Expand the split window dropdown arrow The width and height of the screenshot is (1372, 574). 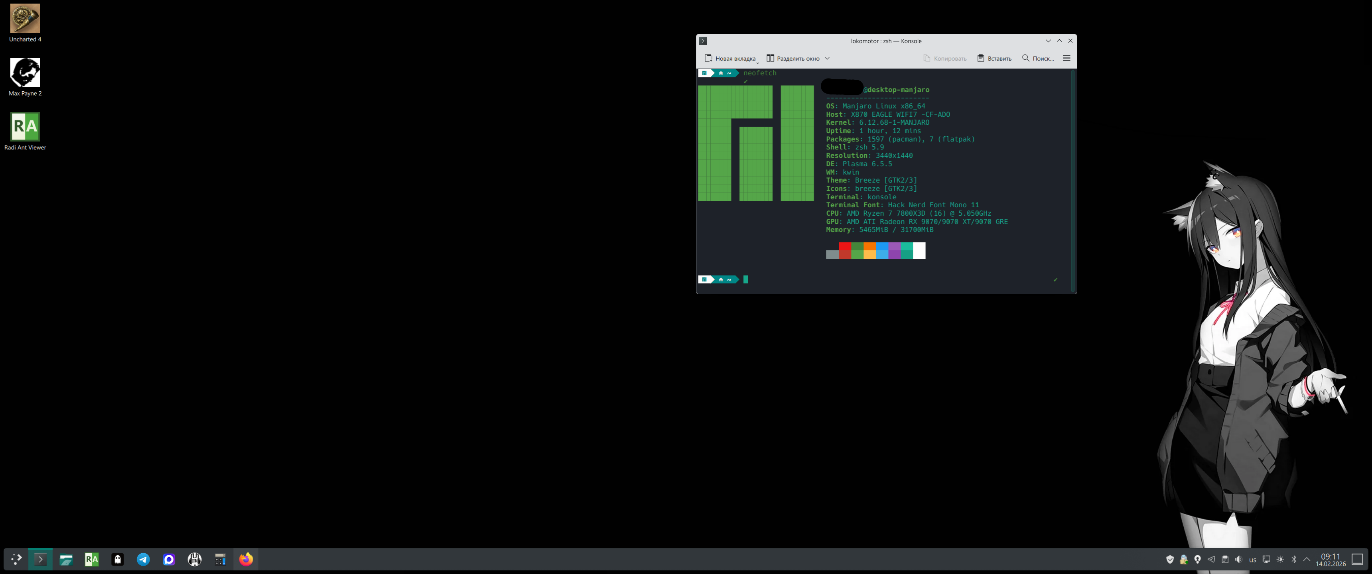tap(827, 59)
